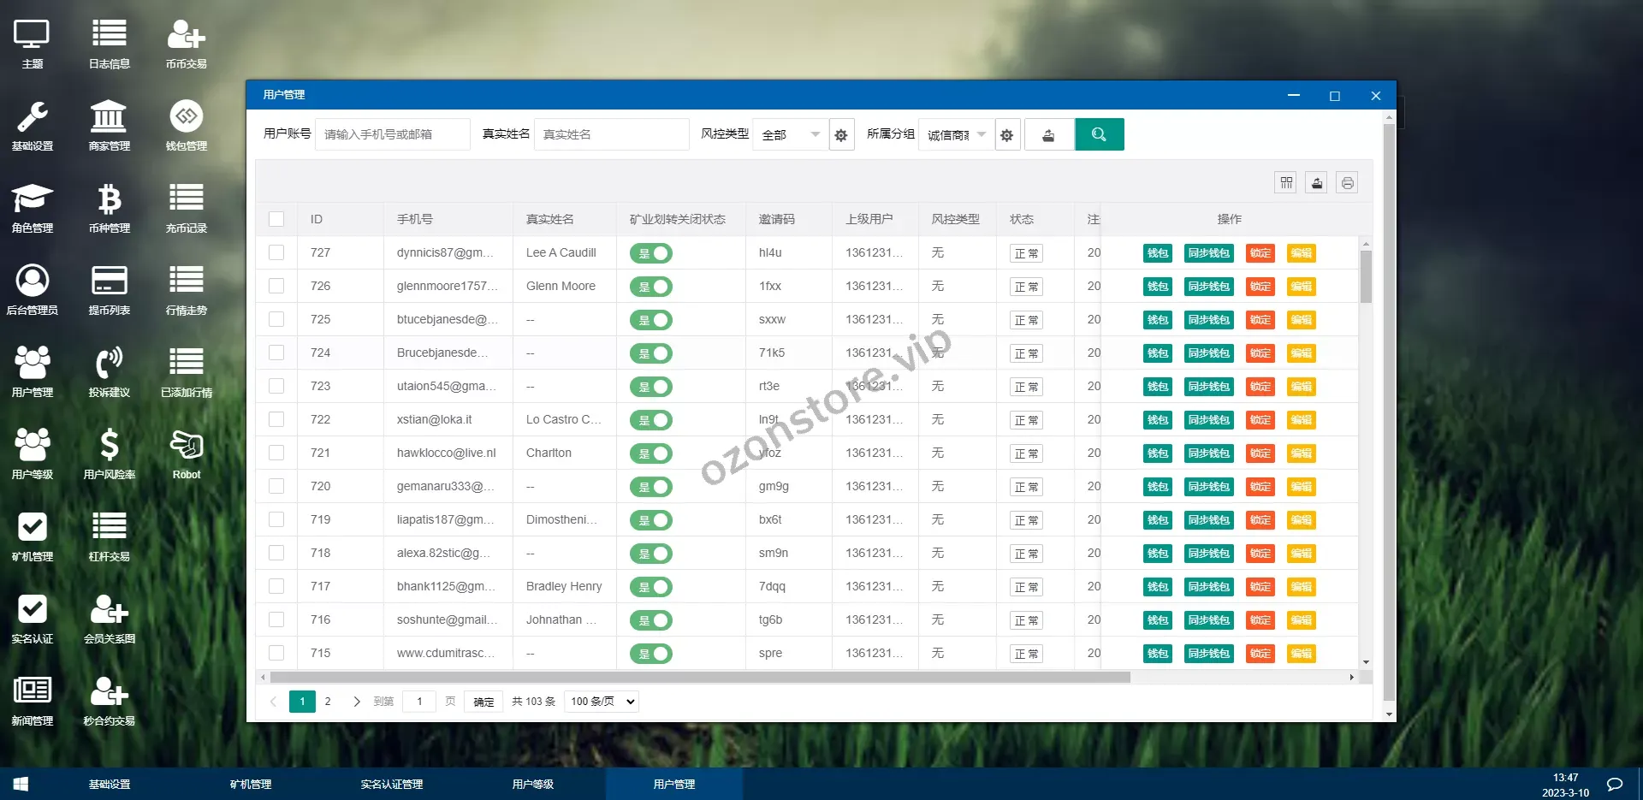This screenshot has height=800, width=1643.
Task: Check the select-all checkbox in table header
Action: (276, 219)
